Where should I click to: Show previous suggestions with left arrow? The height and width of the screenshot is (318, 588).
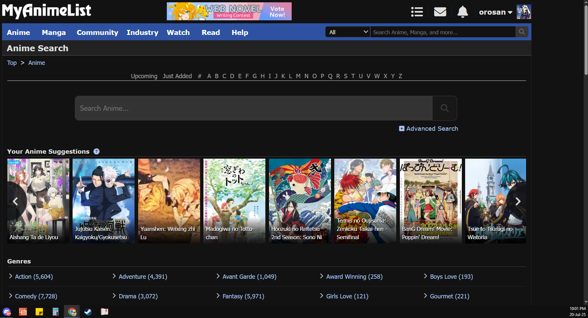[x=15, y=201]
